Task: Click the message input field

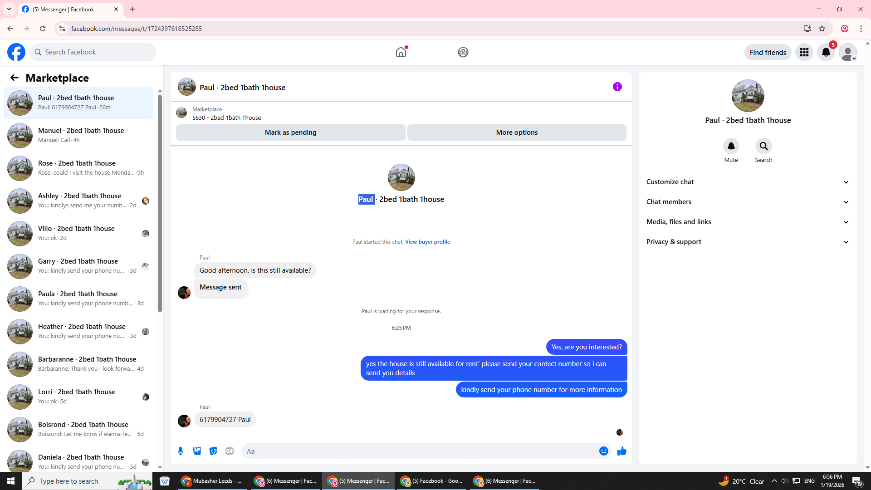Action: click(x=420, y=451)
